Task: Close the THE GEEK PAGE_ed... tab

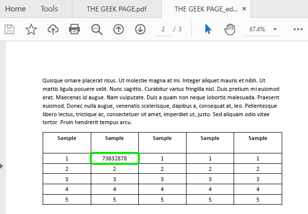Action: (x=244, y=9)
